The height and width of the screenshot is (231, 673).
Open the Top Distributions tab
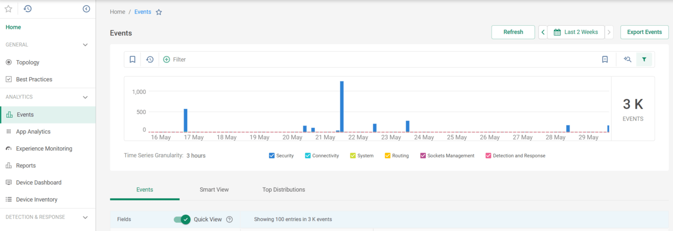(x=283, y=190)
